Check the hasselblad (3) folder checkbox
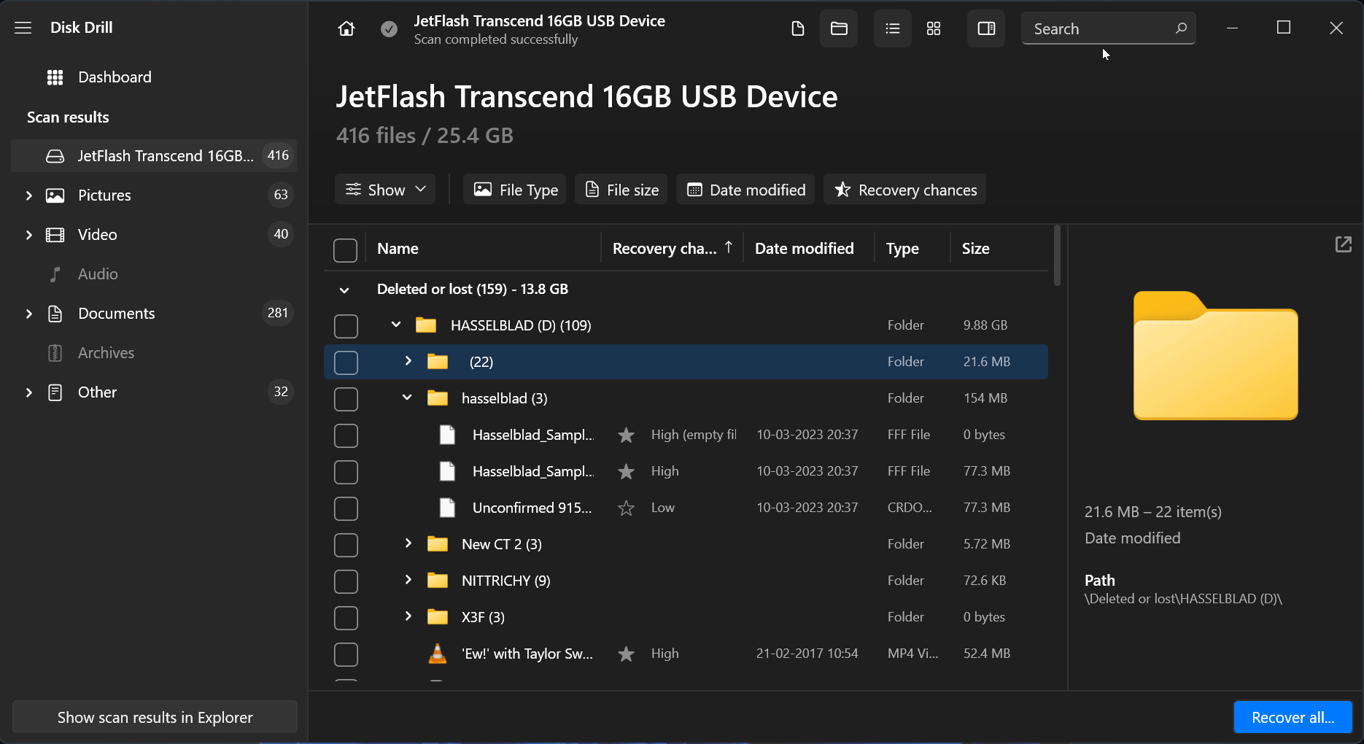The width and height of the screenshot is (1364, 744). coord(346,399)
